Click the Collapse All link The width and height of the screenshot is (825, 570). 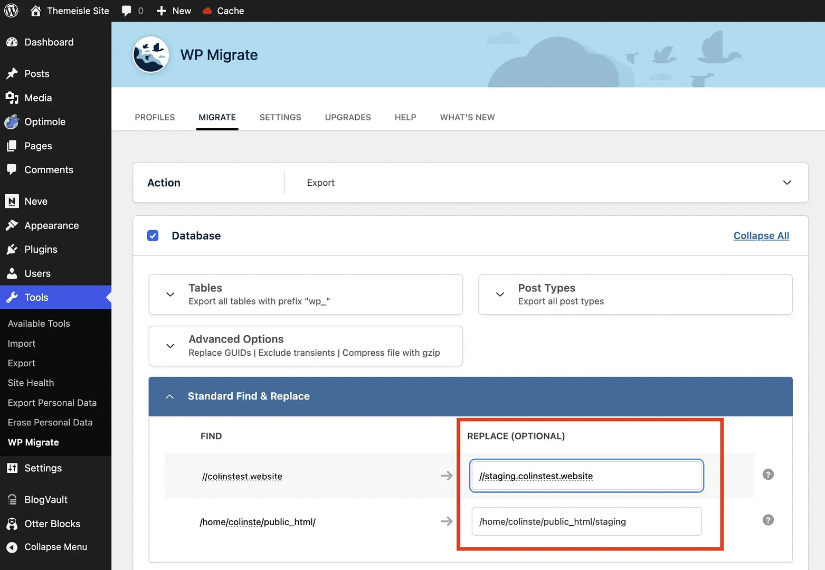761,235
